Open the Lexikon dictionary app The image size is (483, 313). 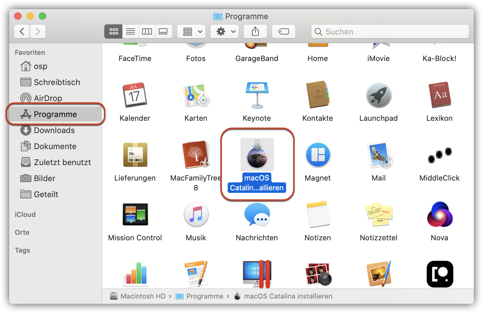tap(440, 95)
